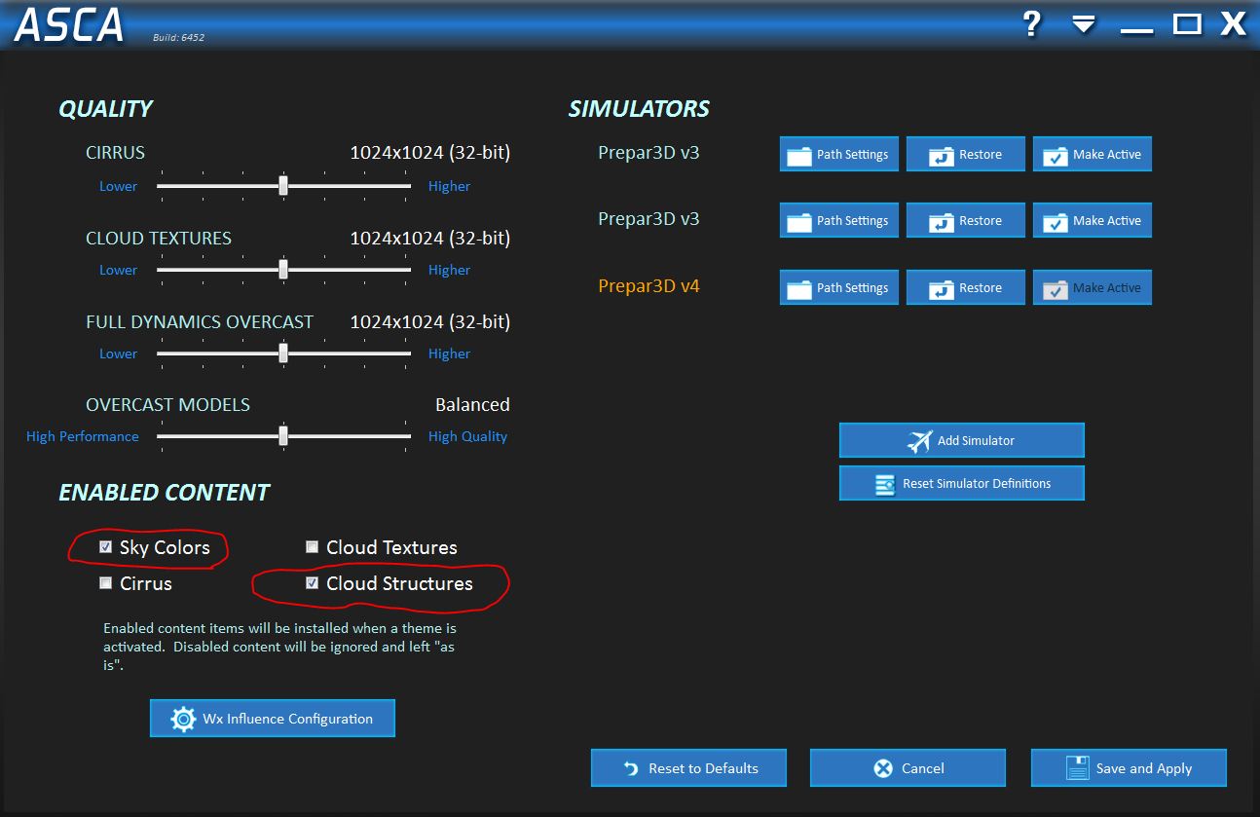The image size is (1260, 817).
Task: Open the dropdown arrow in title bar
Action: pyautogui.click(x=1084, y=24)
